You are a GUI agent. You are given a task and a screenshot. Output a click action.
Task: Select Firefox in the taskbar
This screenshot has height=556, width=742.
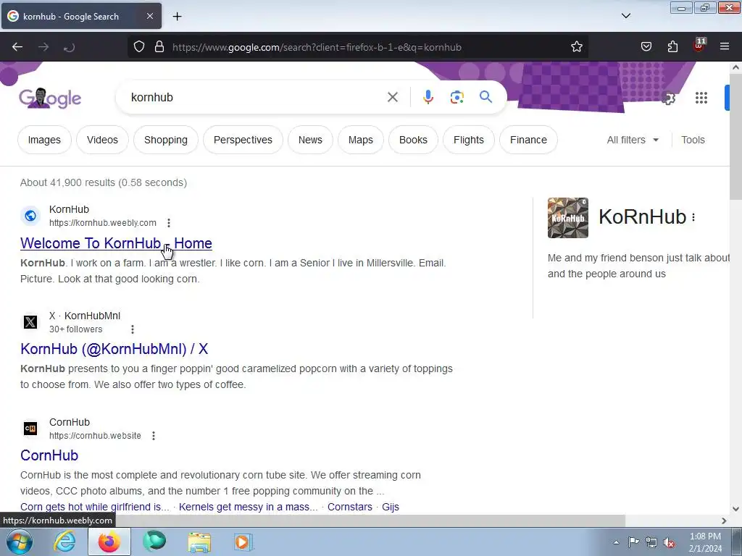coord(109,542)
